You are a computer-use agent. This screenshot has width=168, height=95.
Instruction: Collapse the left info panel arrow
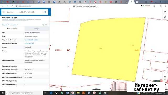pos(50,12)
